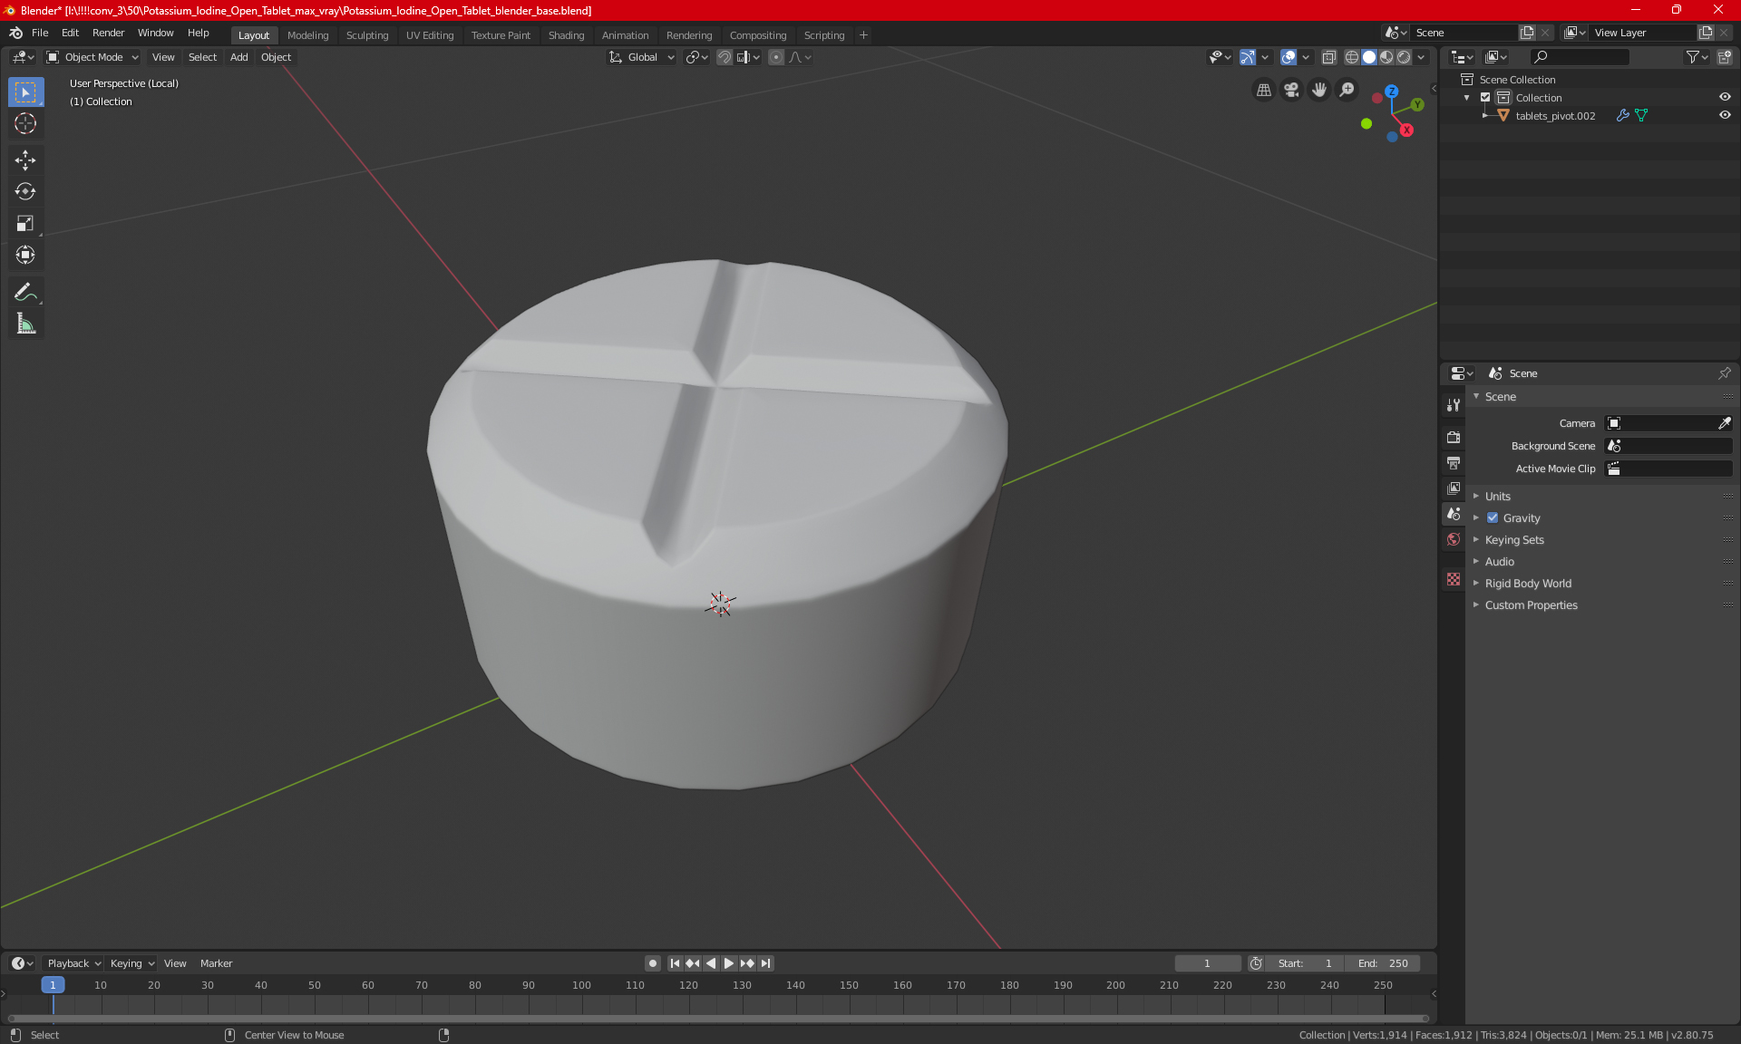Expand the Rigid Body World panel
Image resolution: width=1741 pixels, height=1044 pixels.
(1528, 584)
